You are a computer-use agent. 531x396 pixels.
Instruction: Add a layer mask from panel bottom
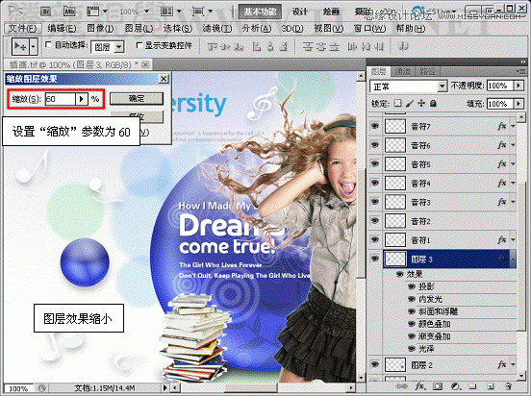coord(438,386)
